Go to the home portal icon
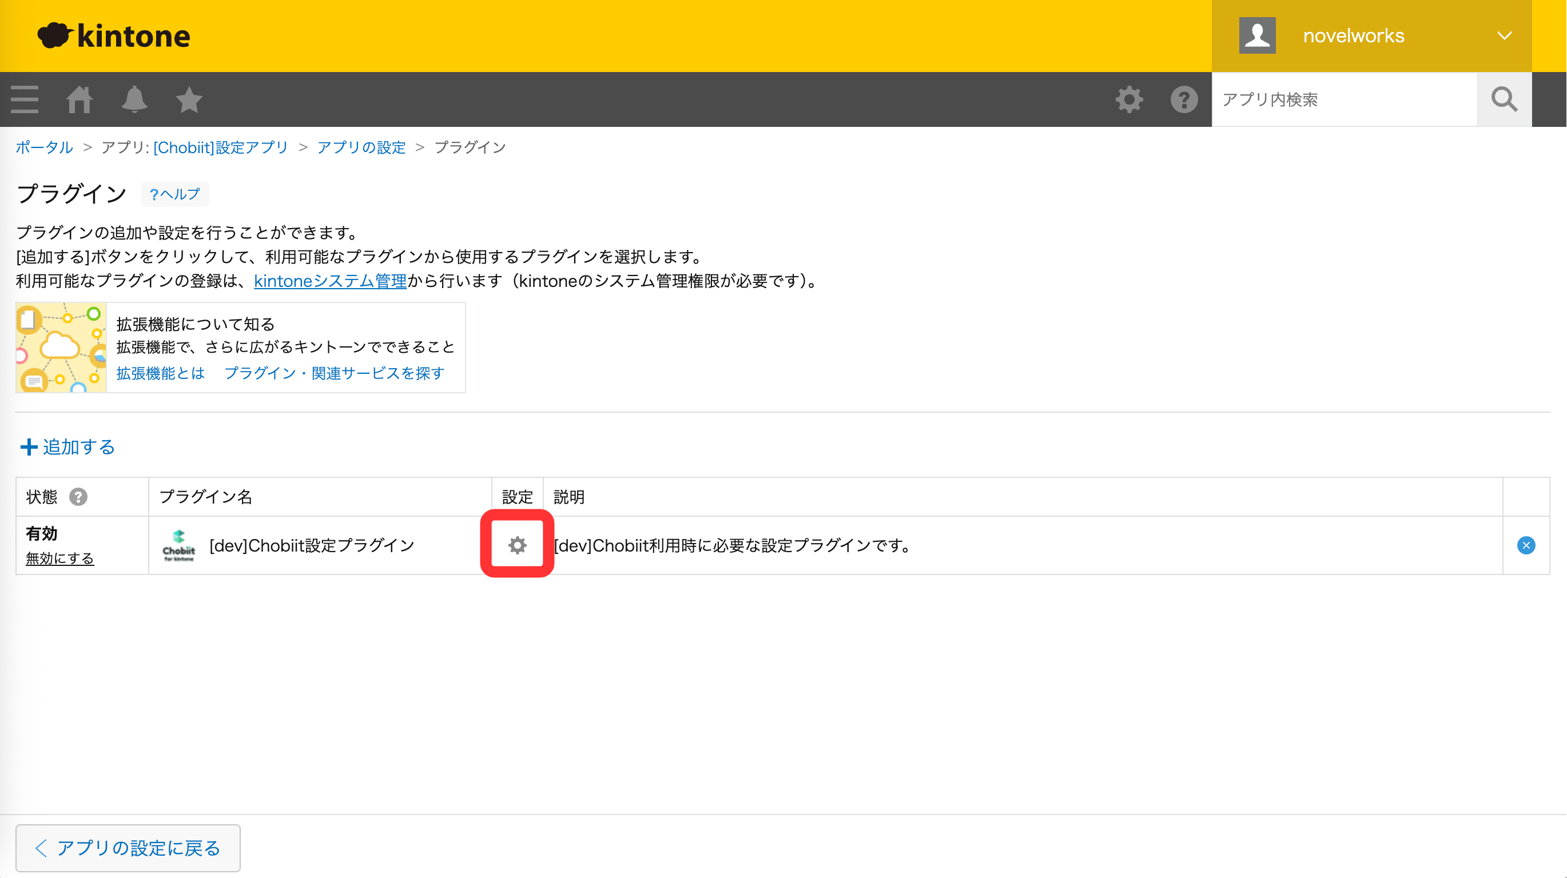1567x878 pixels. 79,99
